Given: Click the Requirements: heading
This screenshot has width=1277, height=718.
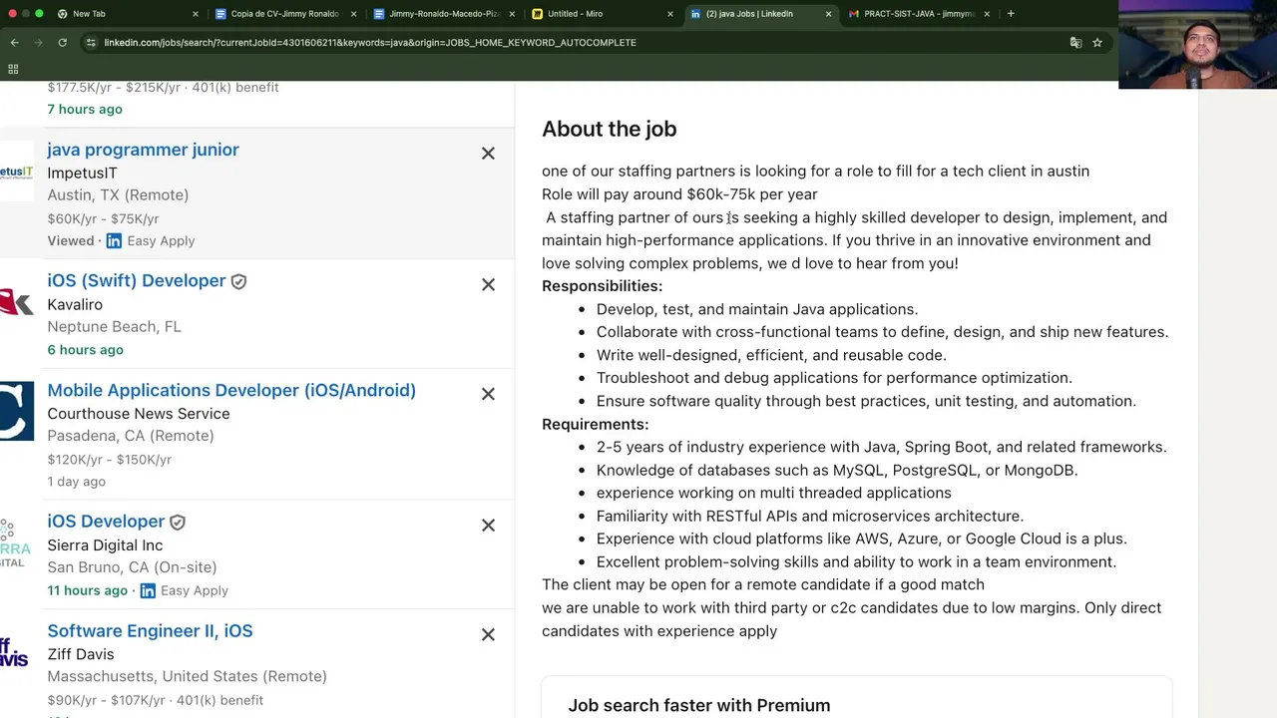Looking at the screenshot, I should [595, 424].
